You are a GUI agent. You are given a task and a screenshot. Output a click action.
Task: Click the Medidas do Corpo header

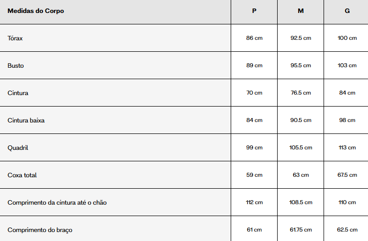[x=35, y=11]
